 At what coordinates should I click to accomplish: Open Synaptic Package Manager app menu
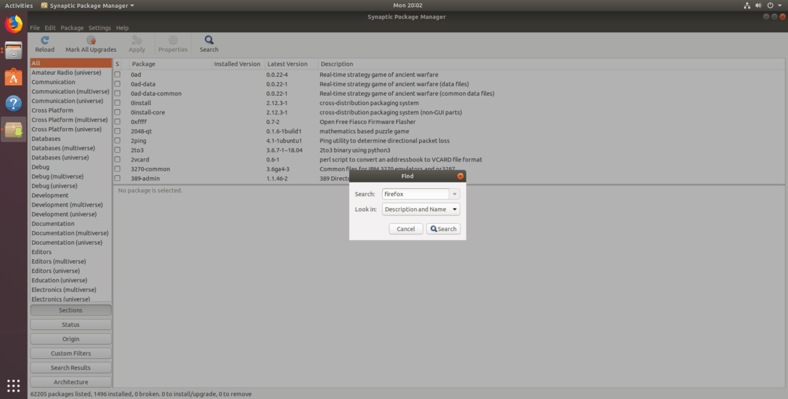[87, 5]
